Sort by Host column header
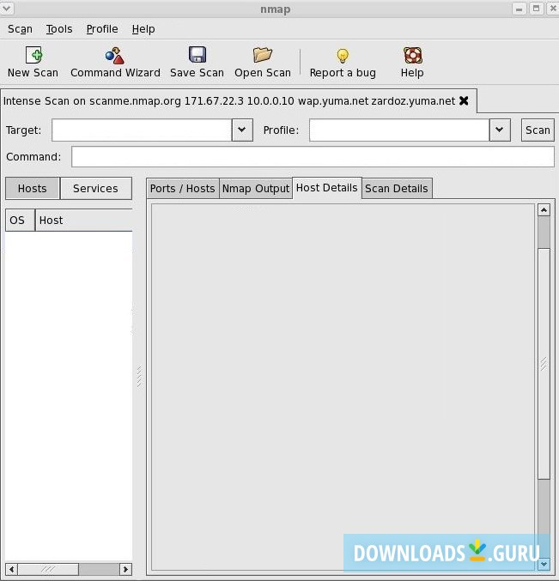 tap(84, 220)
